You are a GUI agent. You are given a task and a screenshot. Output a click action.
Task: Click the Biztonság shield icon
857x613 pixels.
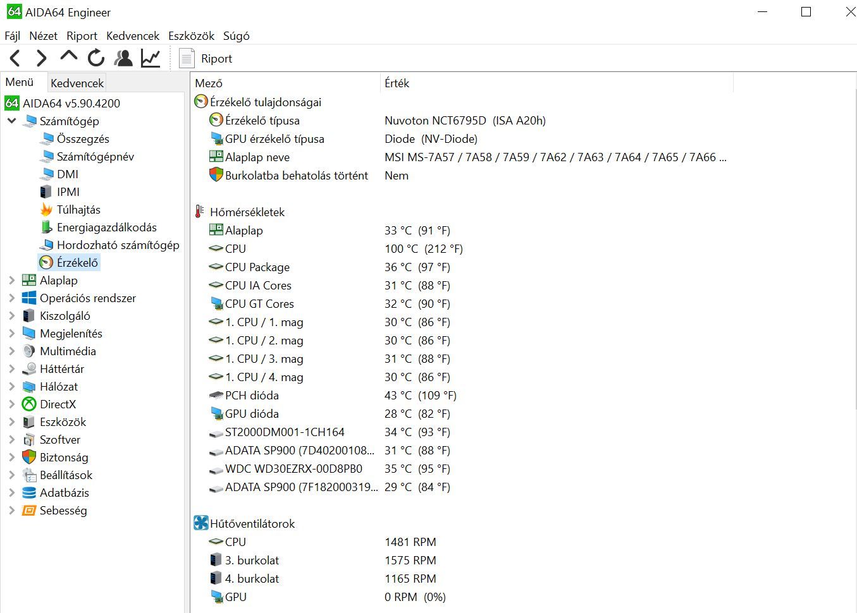(x=29, y=457)
